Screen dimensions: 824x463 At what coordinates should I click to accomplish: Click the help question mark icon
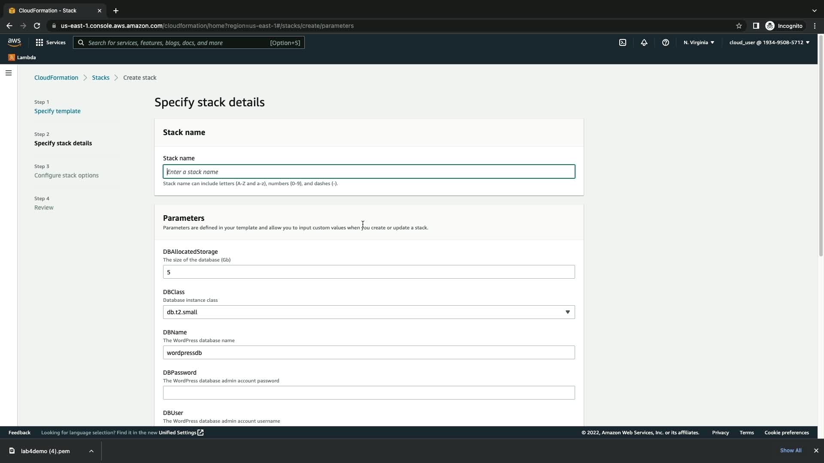coord(666,42)
